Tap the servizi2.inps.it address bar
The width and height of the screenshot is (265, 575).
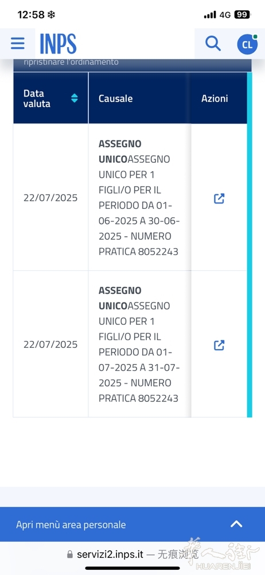pos(132,554)
